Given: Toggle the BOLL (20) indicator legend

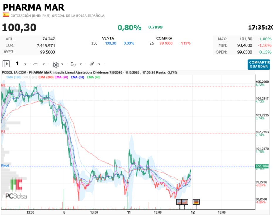Looking at the screenshot, I should coord(30,77).
